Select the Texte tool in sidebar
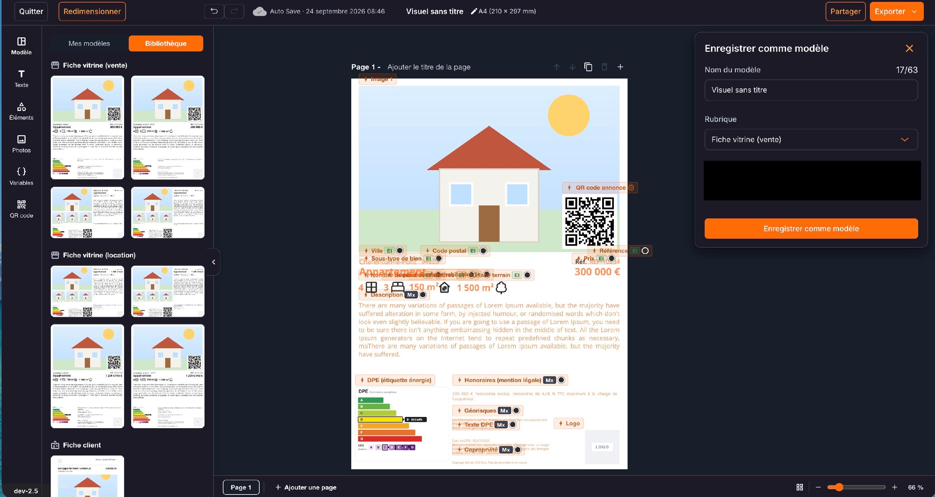Viewport: 935px width, 497px height. coord(22,79)
